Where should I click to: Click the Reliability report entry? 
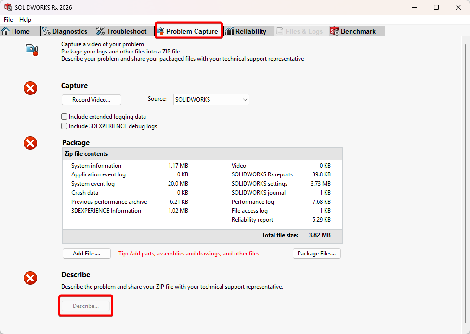pos(252,220)
